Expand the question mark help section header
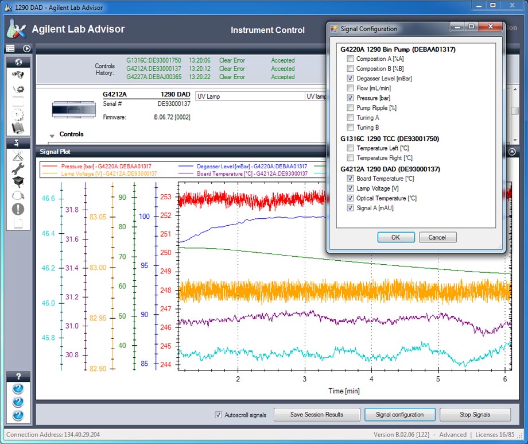This screenshot has width=528, height=444. pos(18,377)
